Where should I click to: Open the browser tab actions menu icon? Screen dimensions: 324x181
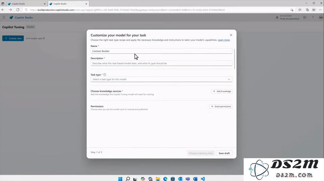[3, 4]
